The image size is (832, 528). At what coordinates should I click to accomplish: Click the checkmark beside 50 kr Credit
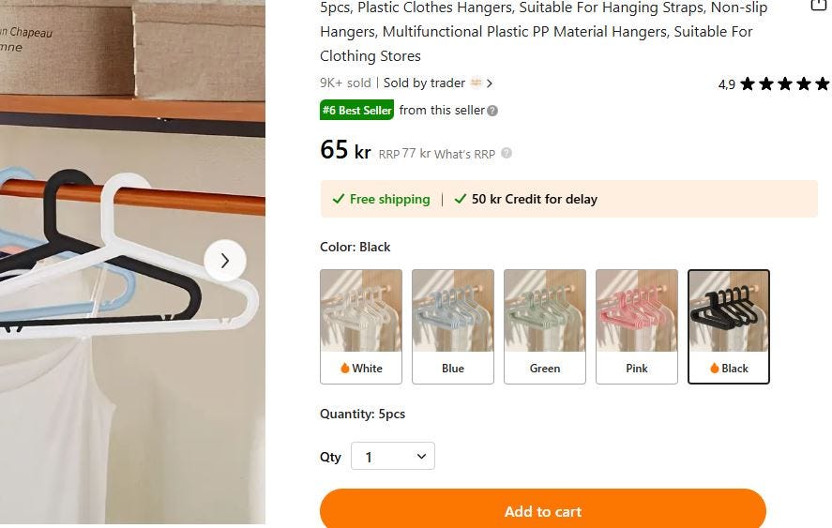click(461, 199)
